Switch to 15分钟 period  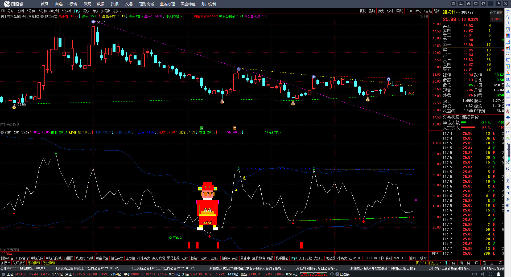[42, 11]
